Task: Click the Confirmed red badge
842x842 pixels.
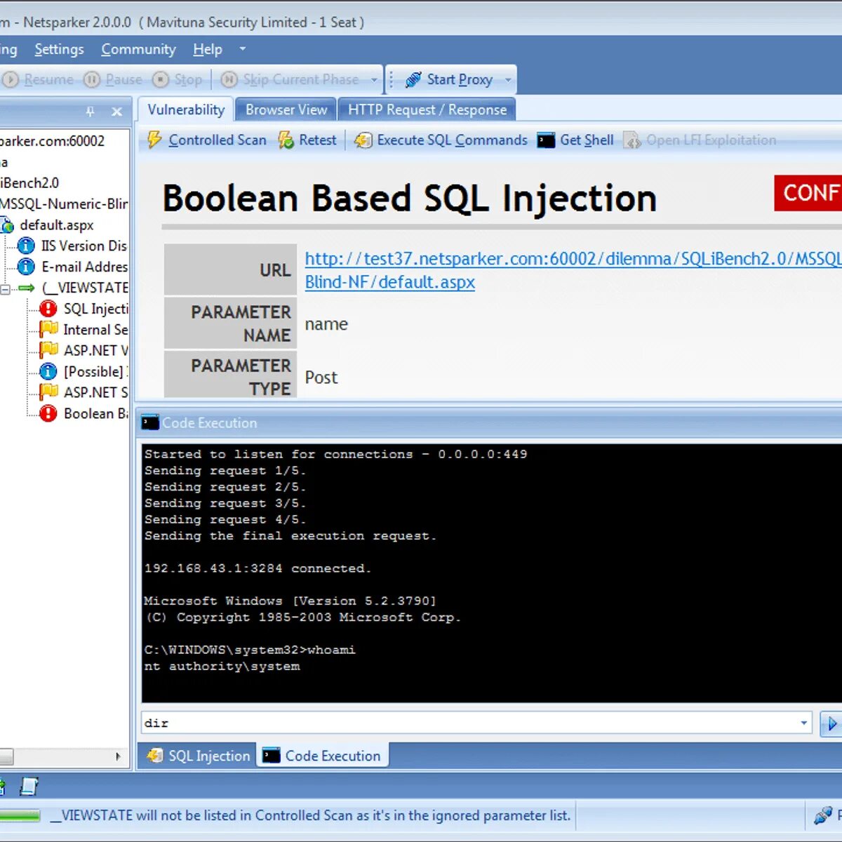Action: point(808,193)
